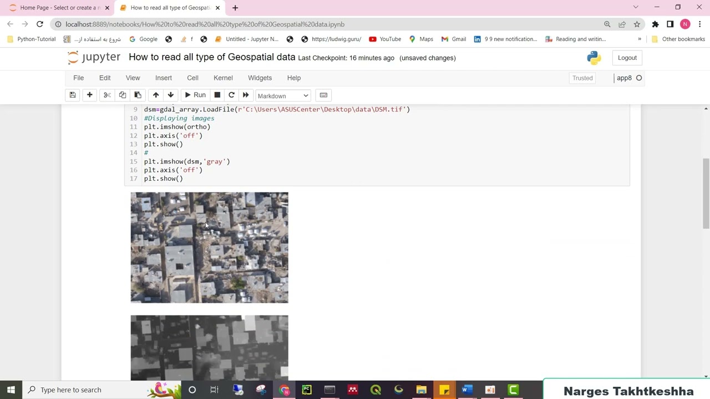This screenshot has height=399, width=710.
Task: Open the Gmail bookmark
Action: point(454,39)
